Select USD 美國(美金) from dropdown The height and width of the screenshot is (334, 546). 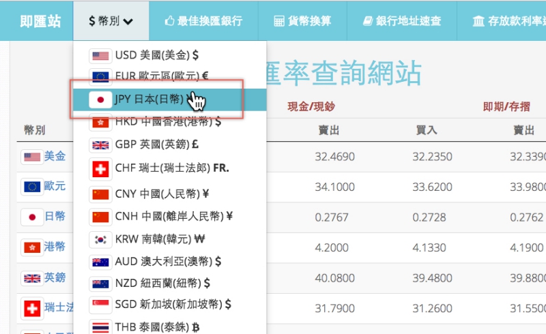pyautogui.click(x=170, y=55)
